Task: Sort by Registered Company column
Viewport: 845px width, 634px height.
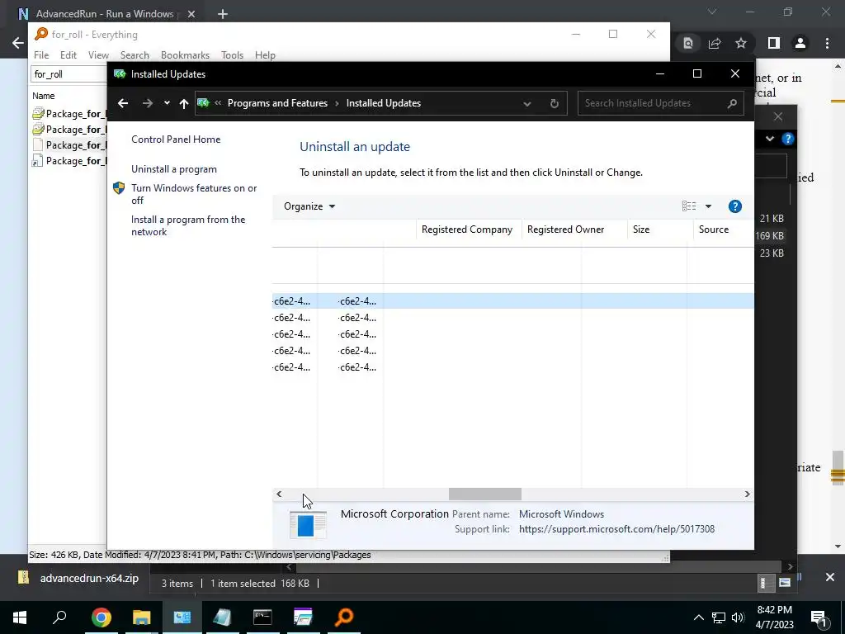Action: pyautogui.click(x=467, y=229)
